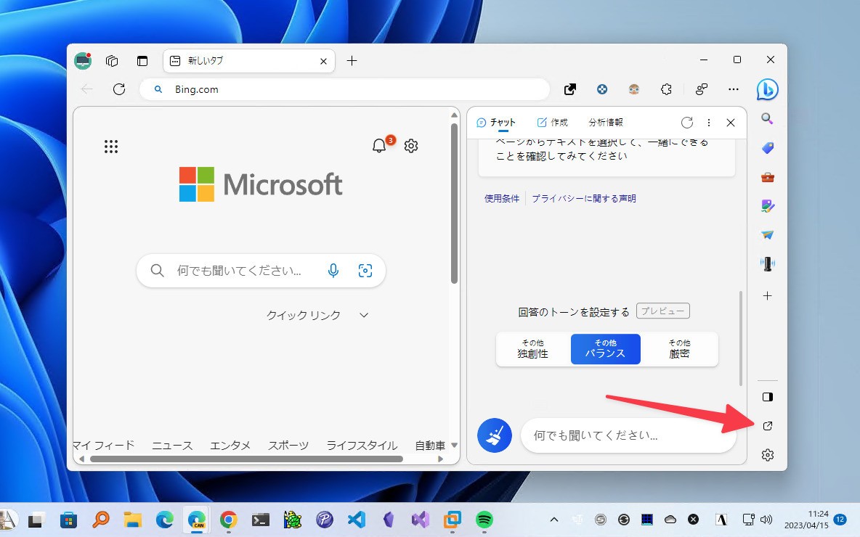The image size is (860, 537).
Task: Select the その他厳密 precise tone option
Action: click(x=678, y=349)
